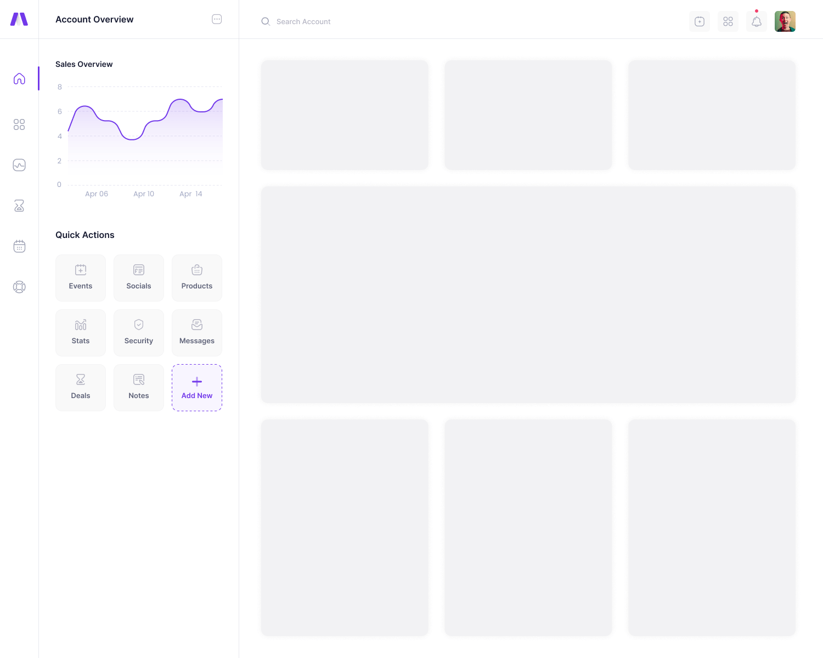The height and width of the screenshot is (658, 823).
Task: Expand the Account Overview options menu
Action: click(x=217, y=19)
